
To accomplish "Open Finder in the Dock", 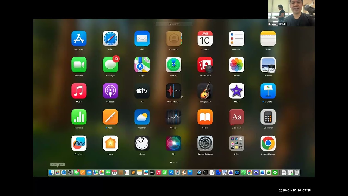I will point(51,172).
